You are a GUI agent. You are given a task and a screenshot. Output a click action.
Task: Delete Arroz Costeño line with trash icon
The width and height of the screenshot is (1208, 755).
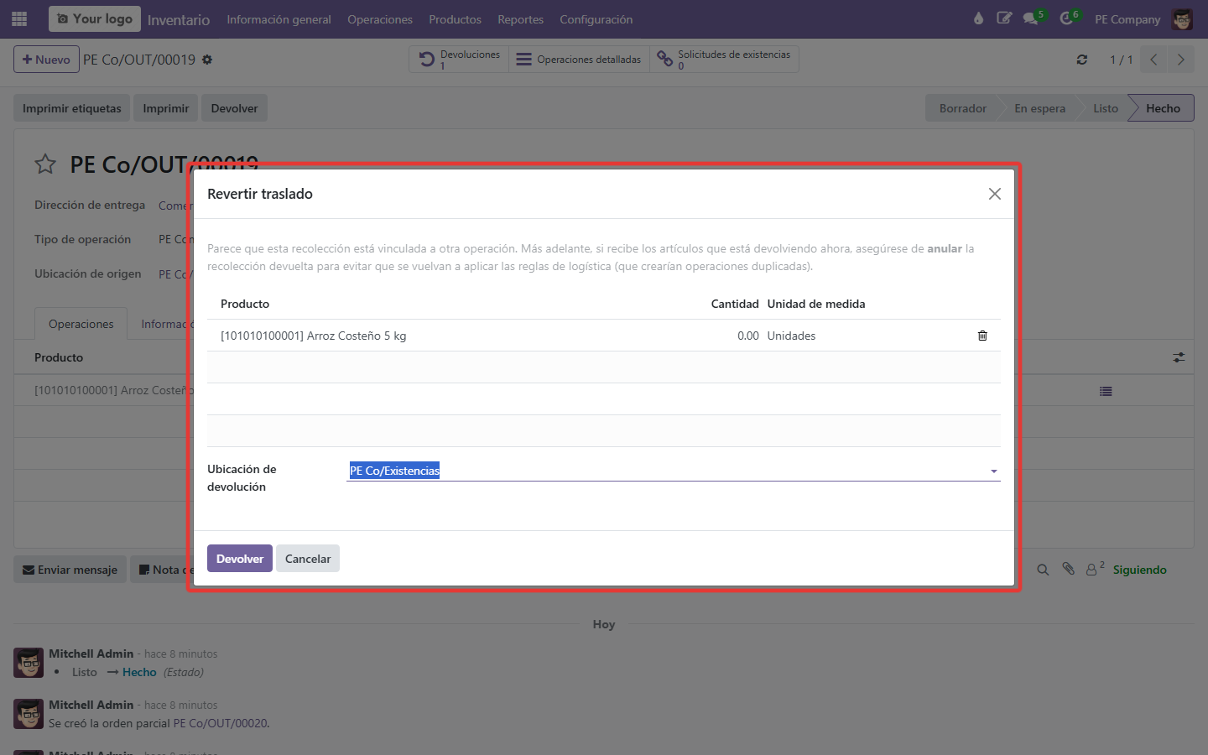coord(982,336)
